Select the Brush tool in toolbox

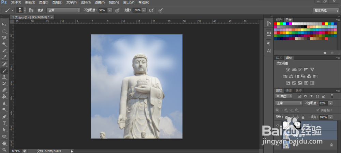click(x=4, y=71)
